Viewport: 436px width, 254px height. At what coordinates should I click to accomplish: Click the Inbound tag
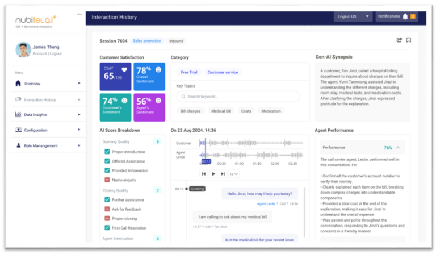tap(177, 41)
